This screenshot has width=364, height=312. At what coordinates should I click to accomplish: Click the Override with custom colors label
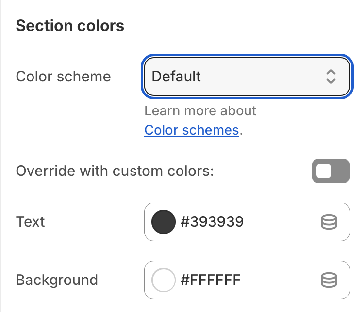click(x=115, y=171)
